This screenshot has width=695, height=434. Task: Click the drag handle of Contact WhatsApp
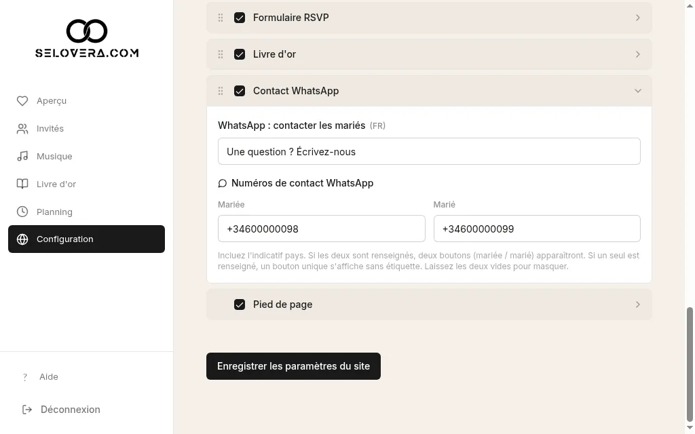[x=221, y=91]
